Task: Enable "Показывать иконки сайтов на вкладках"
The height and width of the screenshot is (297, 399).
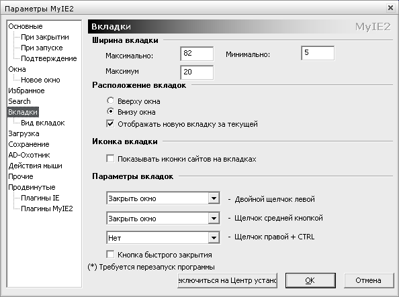Action: tap(110, 159)
